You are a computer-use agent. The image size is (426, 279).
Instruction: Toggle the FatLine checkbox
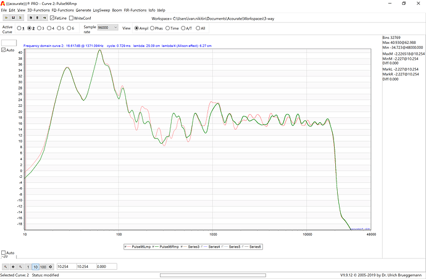coord(52,18)
